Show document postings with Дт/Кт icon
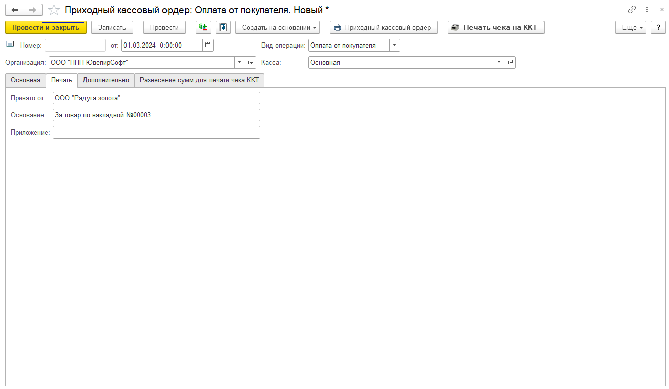This screenshot has height=389, width=669. [203, 27]
